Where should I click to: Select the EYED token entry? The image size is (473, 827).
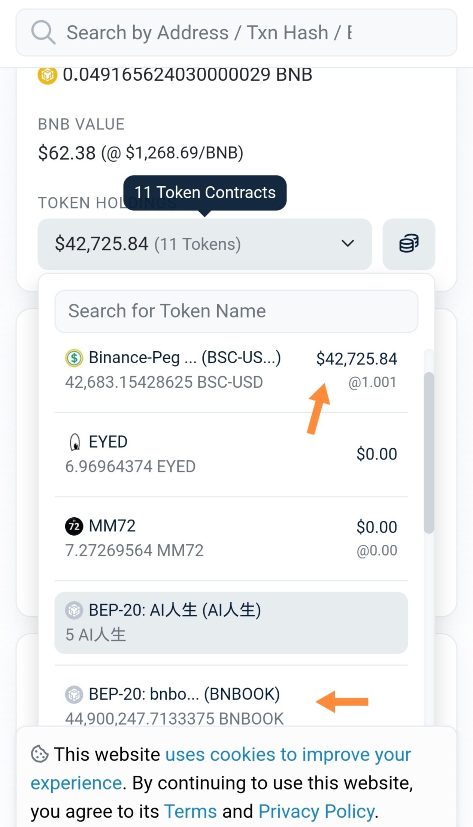point(231,454)
